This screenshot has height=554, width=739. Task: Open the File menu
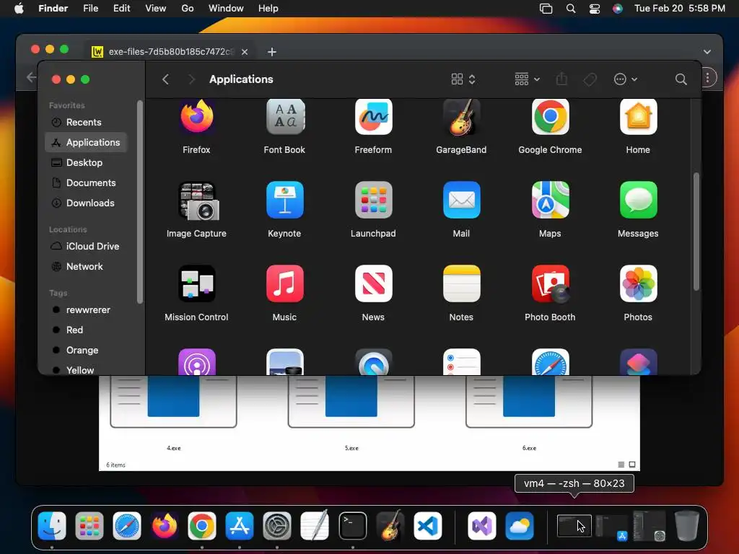pos(90,9)
